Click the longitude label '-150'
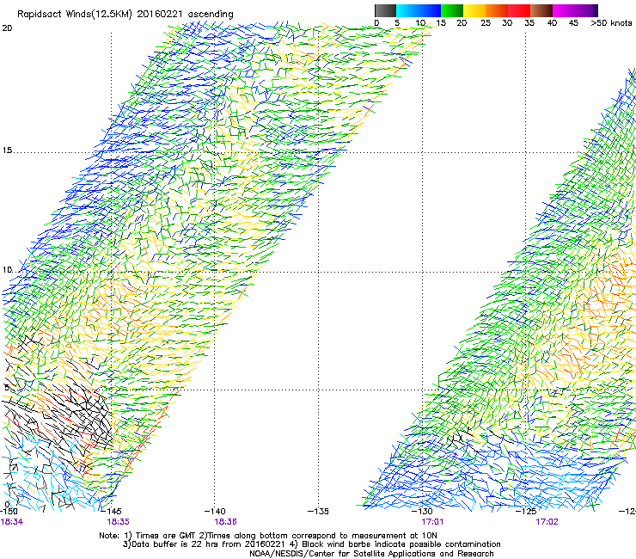Viewport: 636px width, 559px height. (x=9, y=511)
